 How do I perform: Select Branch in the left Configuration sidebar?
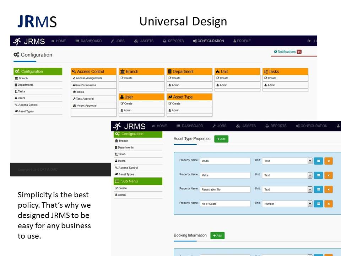[38, 78]
